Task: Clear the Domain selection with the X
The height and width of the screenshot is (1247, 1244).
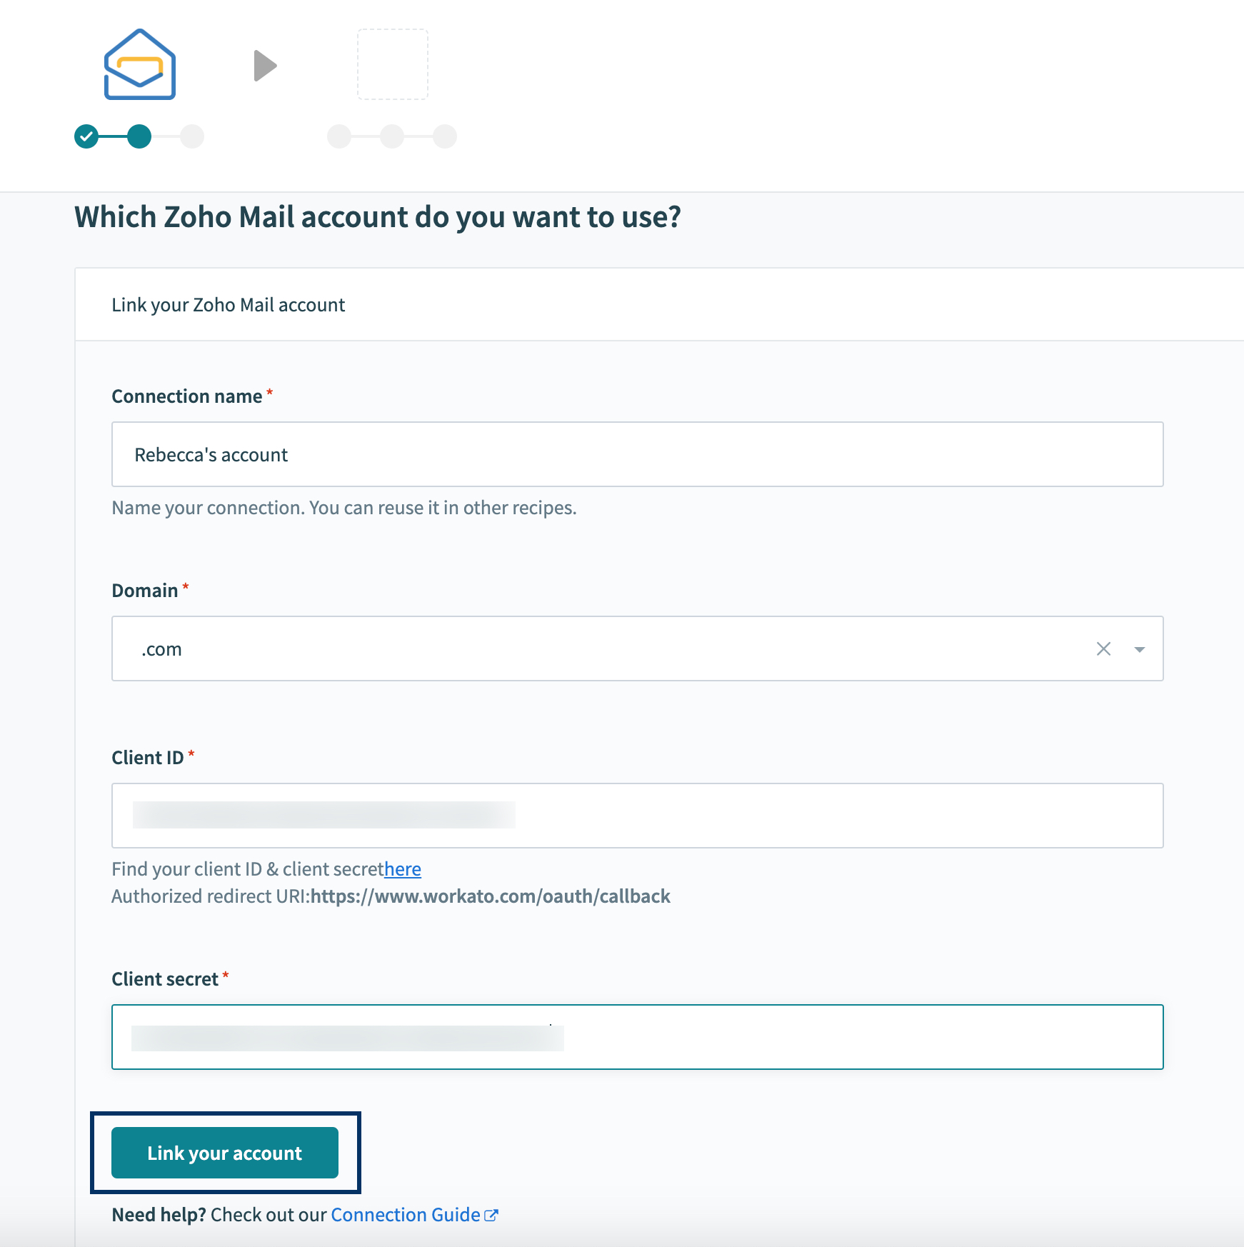Action: (1103, 648)
